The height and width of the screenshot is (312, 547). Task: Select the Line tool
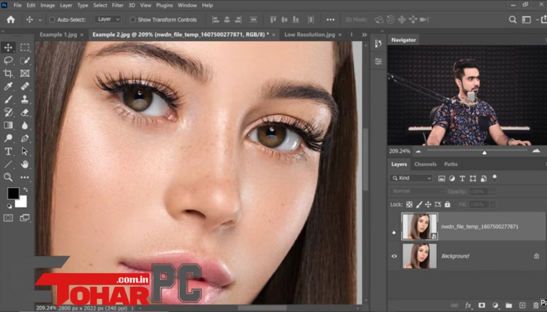click(8, 164)
